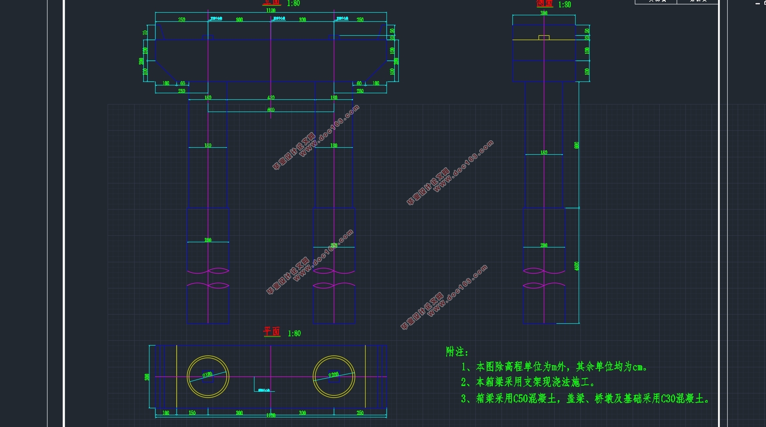Click the 430 dimension between the elevation columns

(x=271, y=98)
